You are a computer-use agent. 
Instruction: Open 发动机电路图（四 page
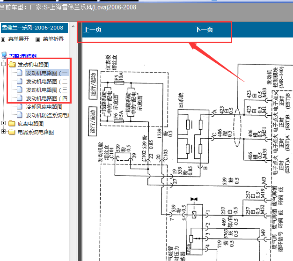pyautogui.click(x=47, y=98)
